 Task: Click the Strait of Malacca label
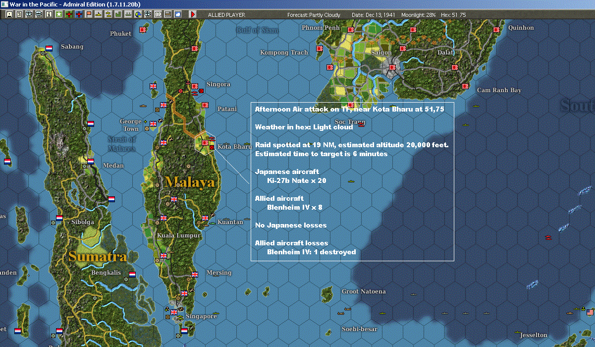pyautogui.click(x=122, y=144)
